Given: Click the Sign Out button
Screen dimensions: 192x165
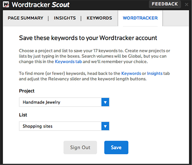Looking at the screenshot, I should [x=80, y=147].
